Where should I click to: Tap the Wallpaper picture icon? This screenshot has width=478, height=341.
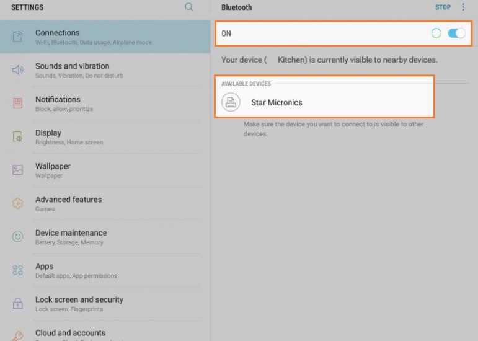(18, 170)
